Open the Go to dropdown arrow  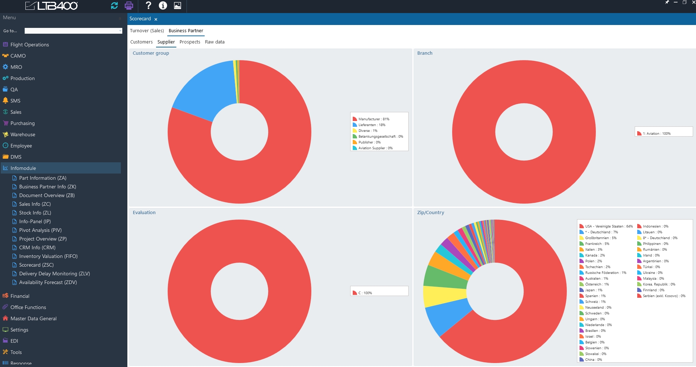click(120, 31)
